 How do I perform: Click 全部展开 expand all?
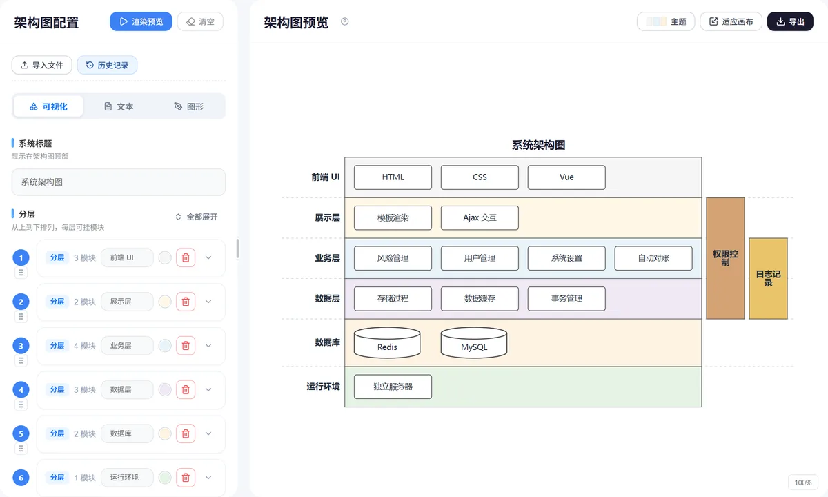197,217
